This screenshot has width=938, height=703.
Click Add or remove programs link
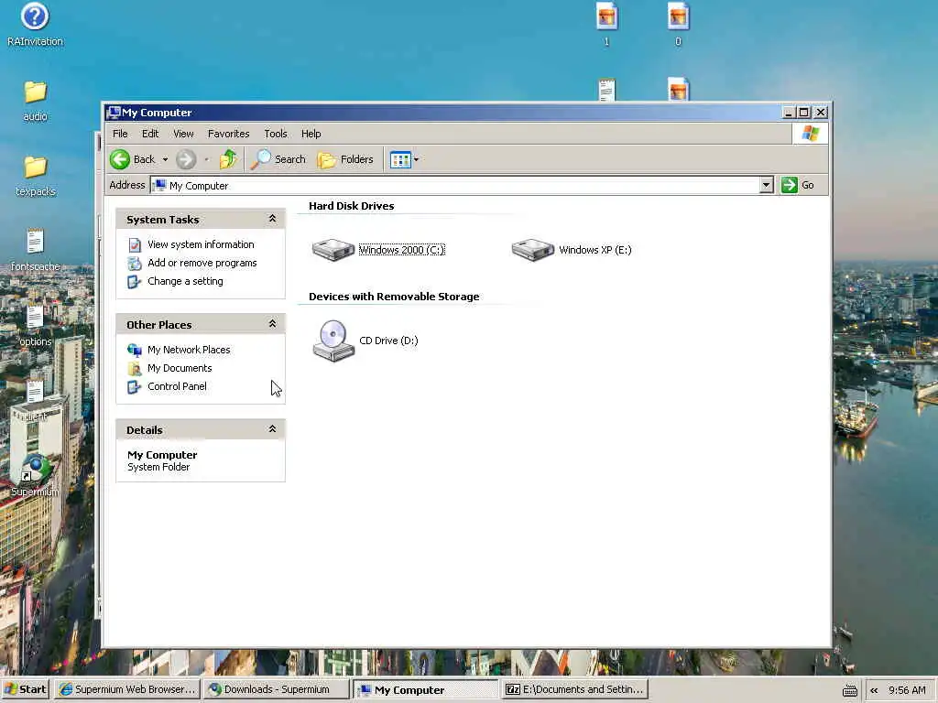click(x=202, y=263)
